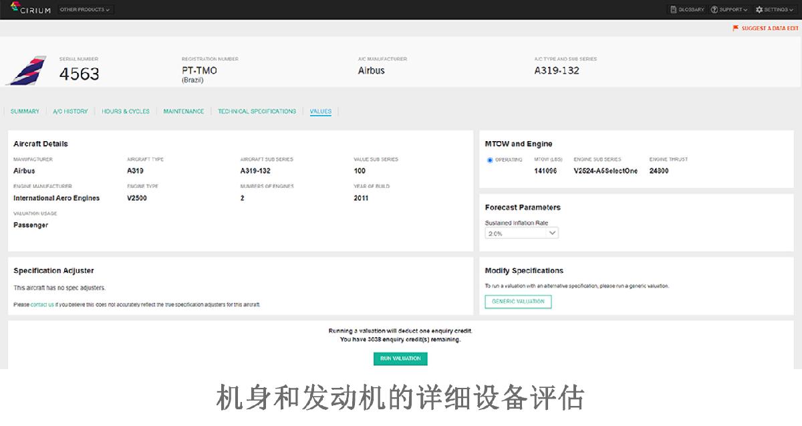Open the Glossary page icon link
This screenshot has height=426, width=802.
[x=674, y=9]
